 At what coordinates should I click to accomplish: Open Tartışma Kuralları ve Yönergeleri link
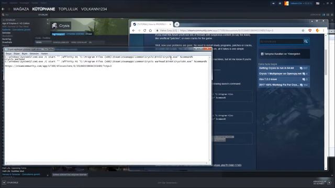tap(282, 54)
